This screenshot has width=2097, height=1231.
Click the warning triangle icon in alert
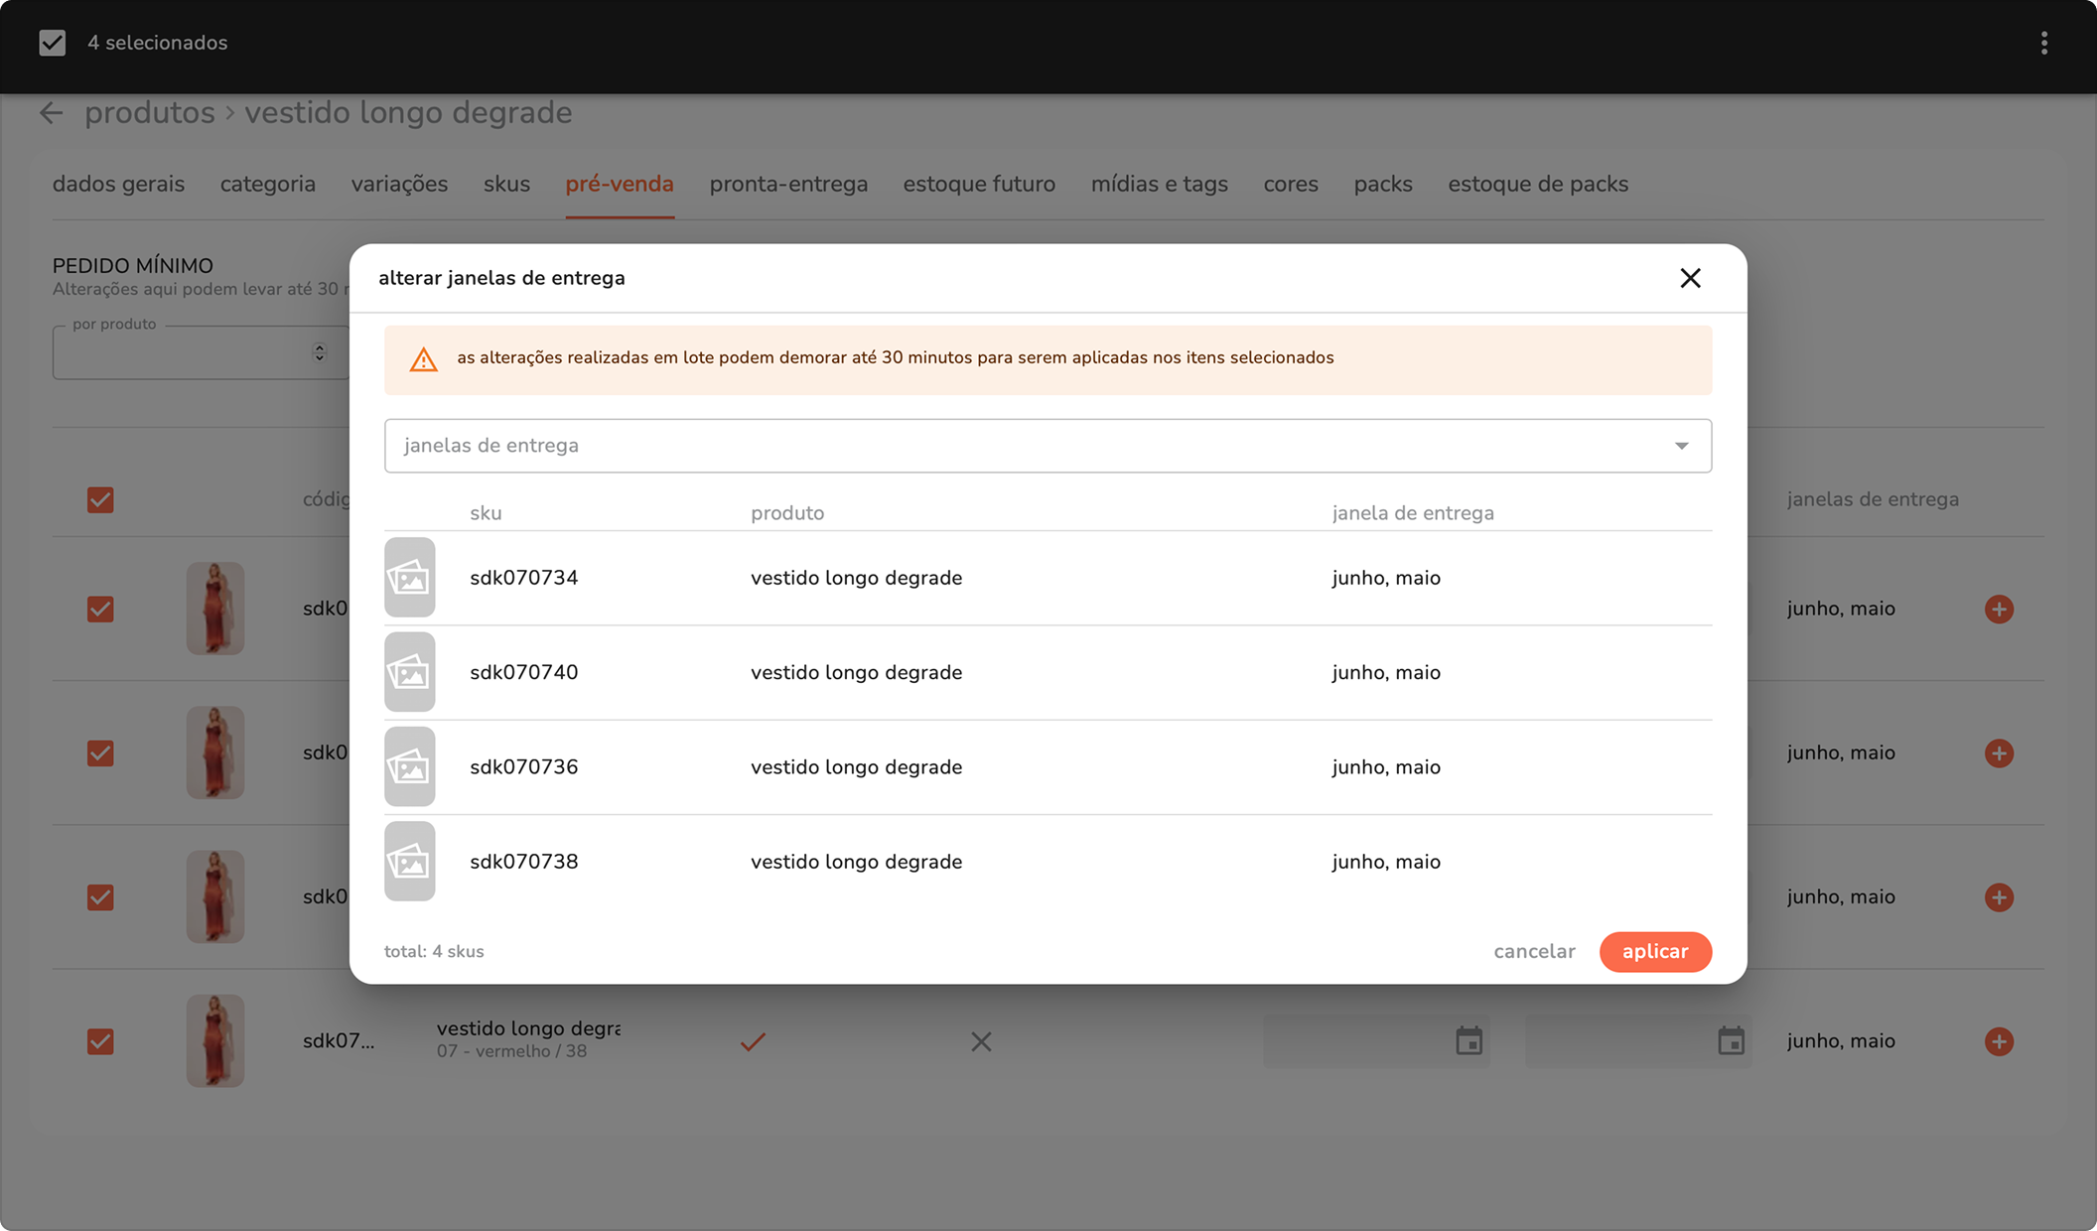(424, 359)
